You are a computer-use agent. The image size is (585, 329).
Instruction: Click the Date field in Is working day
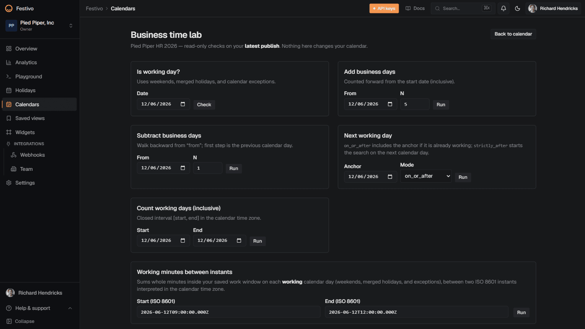click(163, 104)
